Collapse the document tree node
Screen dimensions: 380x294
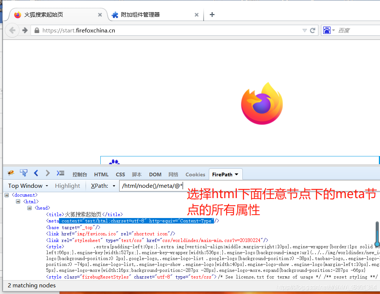pos(7,195)
